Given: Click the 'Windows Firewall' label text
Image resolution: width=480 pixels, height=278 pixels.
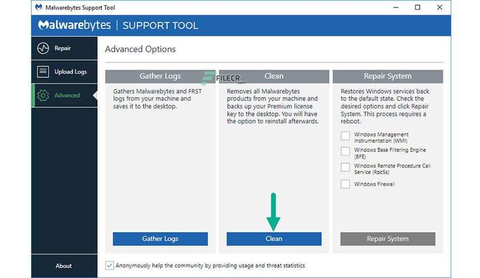Looking at the screenshot, I should pyautogui.click(x=374, y=184).
